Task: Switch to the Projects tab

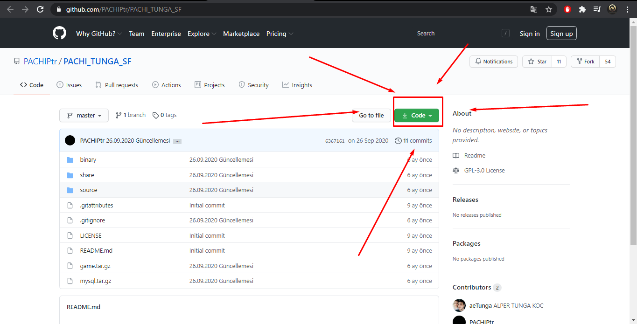Action: tap(210, 85)
